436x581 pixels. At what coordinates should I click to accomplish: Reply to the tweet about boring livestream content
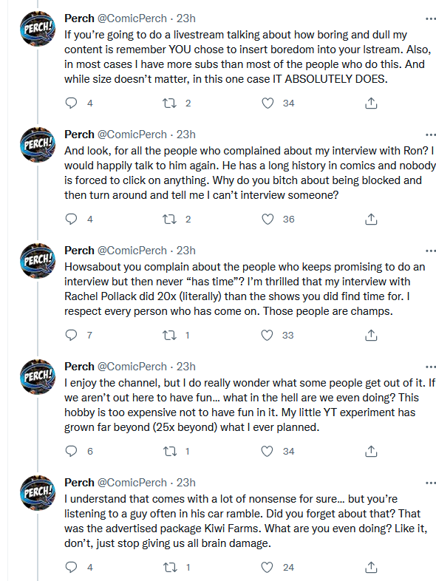point(71,103)
